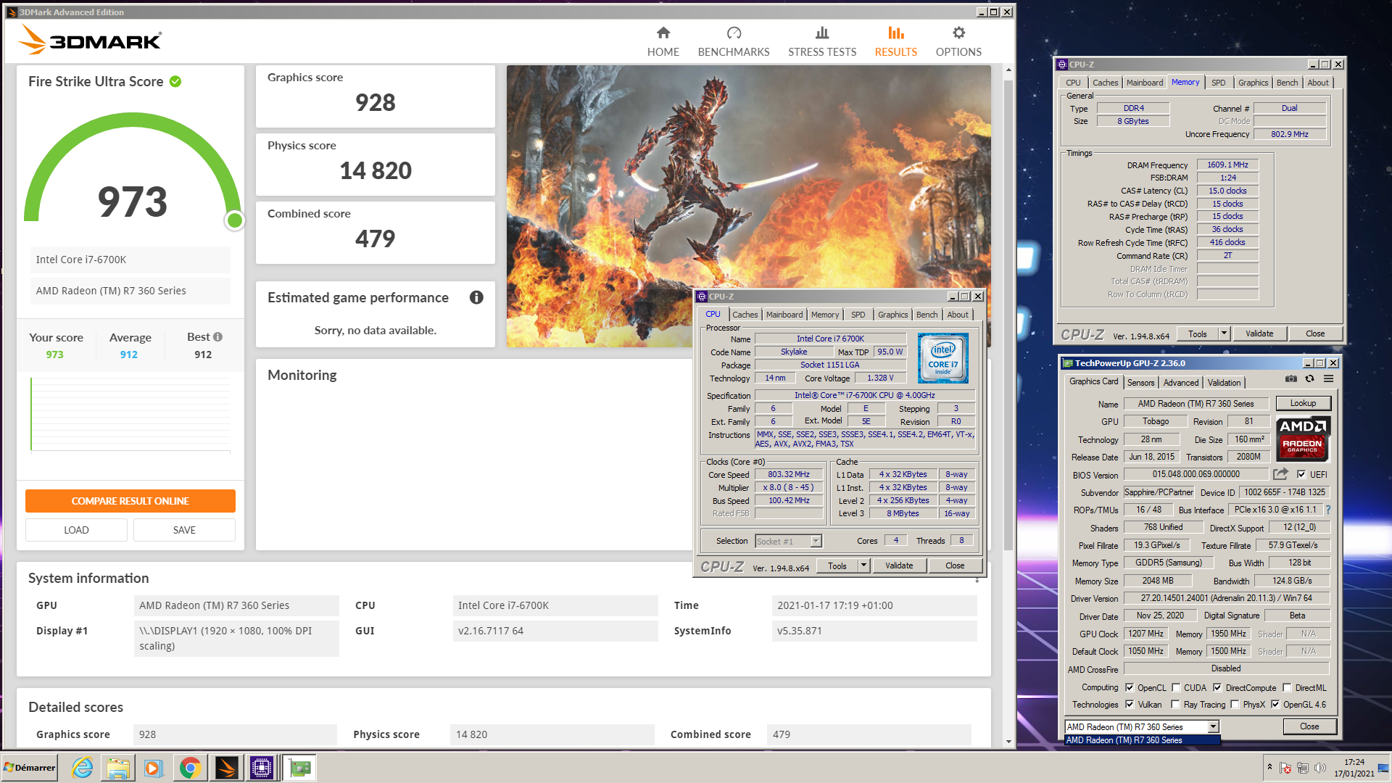
Task: Toggle the DirectML checkbox
Action: tap(1287, 687)
